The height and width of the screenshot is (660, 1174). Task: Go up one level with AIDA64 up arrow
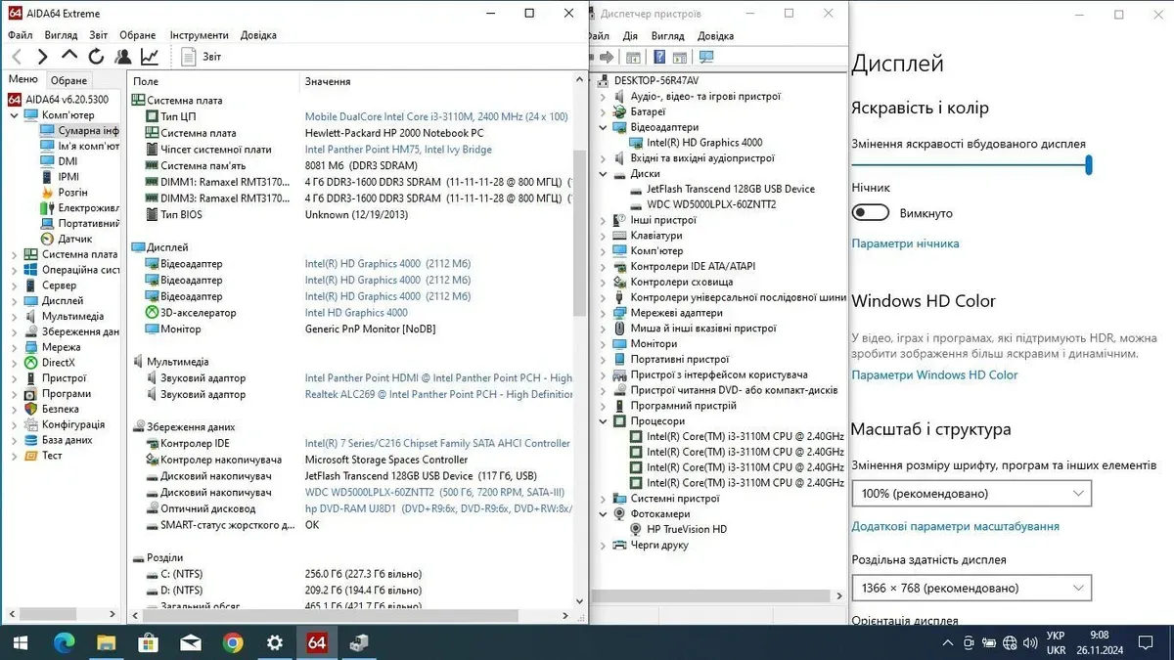[68, 57]
